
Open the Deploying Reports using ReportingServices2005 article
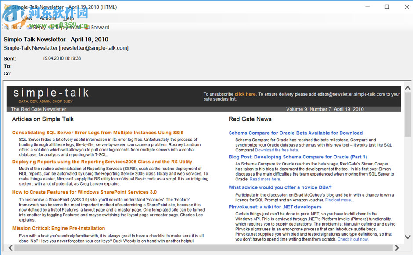(x=102, y=162)
